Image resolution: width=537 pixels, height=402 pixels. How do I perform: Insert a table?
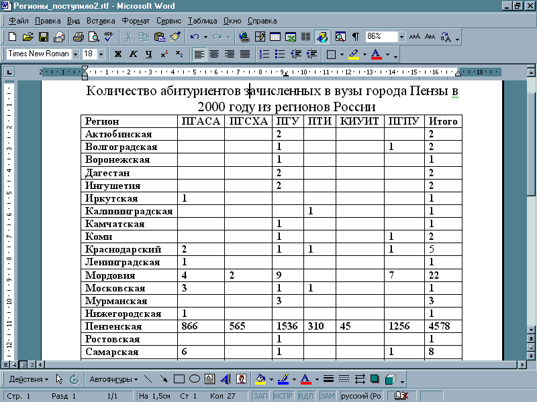click(275, 37)
